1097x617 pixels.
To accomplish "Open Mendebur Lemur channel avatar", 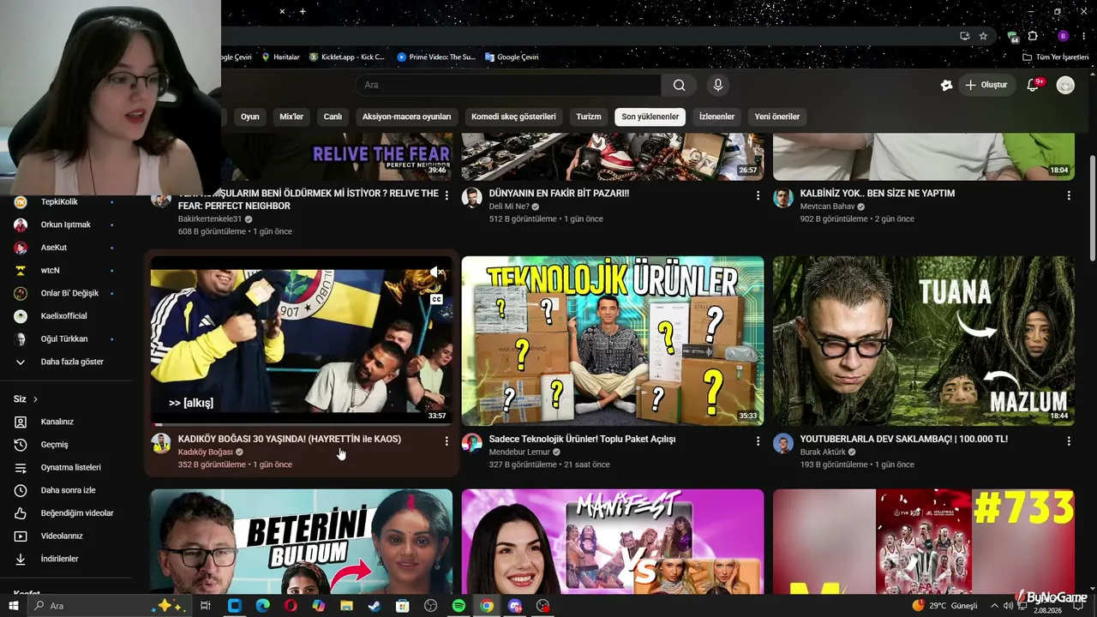I will click(472, 443).
